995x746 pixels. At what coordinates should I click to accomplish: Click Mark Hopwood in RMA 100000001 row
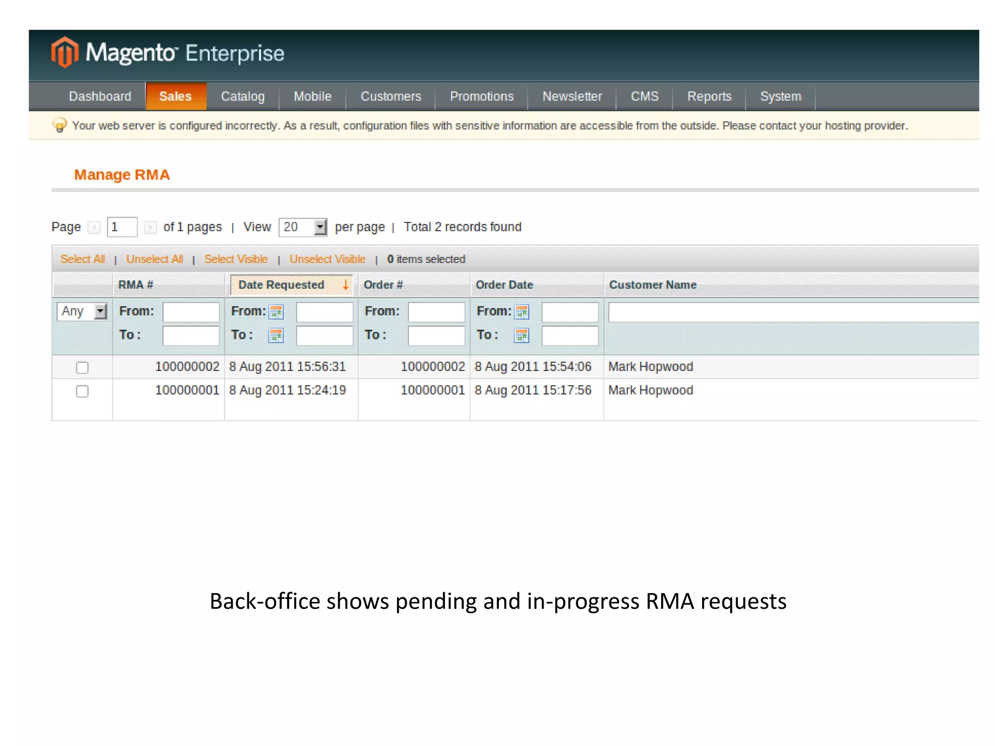click(x=651, y=390)
